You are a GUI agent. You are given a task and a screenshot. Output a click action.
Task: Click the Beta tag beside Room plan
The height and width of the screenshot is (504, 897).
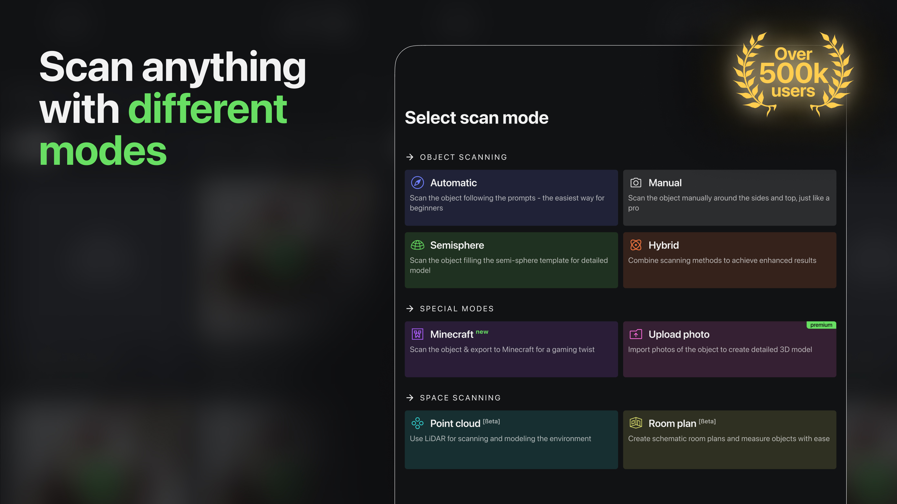[x=707, y=421]
